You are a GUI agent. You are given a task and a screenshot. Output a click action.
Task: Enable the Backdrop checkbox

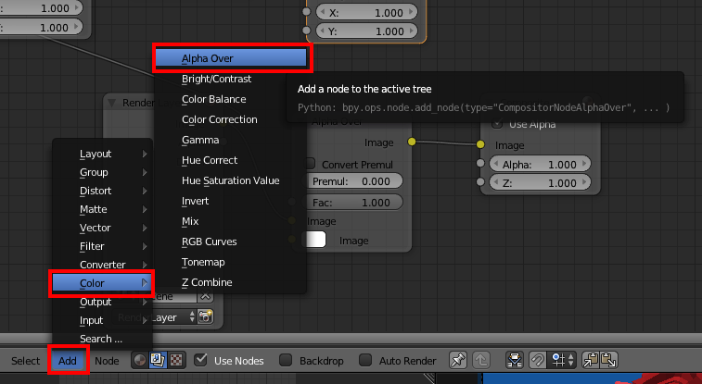coord(286,360)
